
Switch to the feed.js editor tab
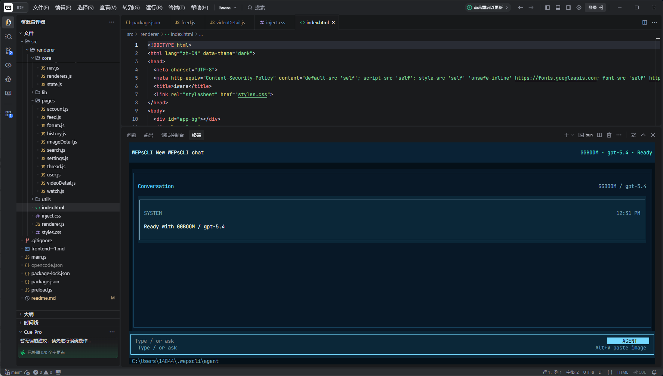[188, 22]
